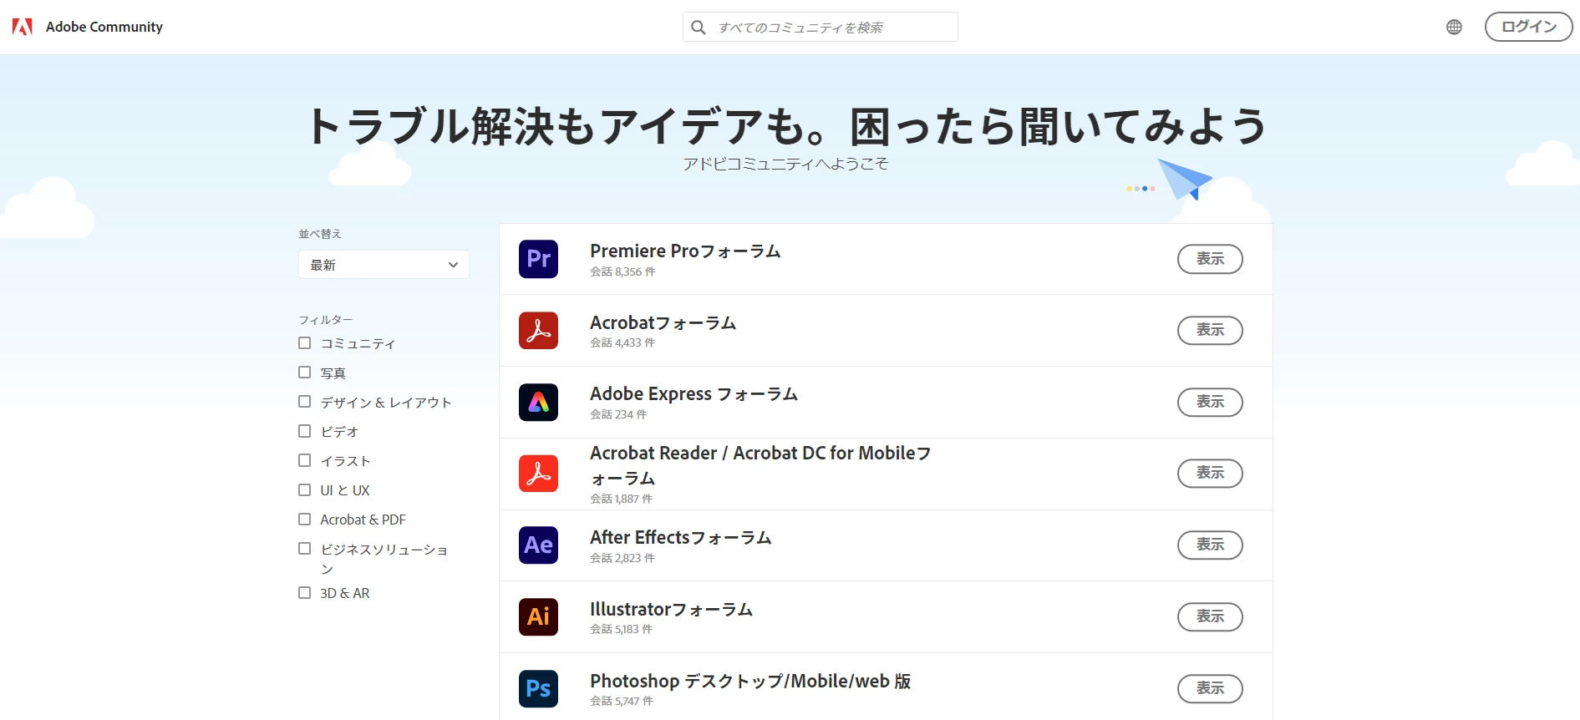
Task: Toggle the UI と UX filter
Action: point(305,490)
